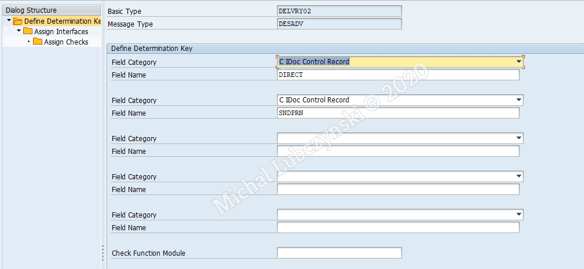Image resolution: width=584 pixels, height=269 pixels.
Task: Select the Define Determination Key tree entry
Action: [62, 21]
